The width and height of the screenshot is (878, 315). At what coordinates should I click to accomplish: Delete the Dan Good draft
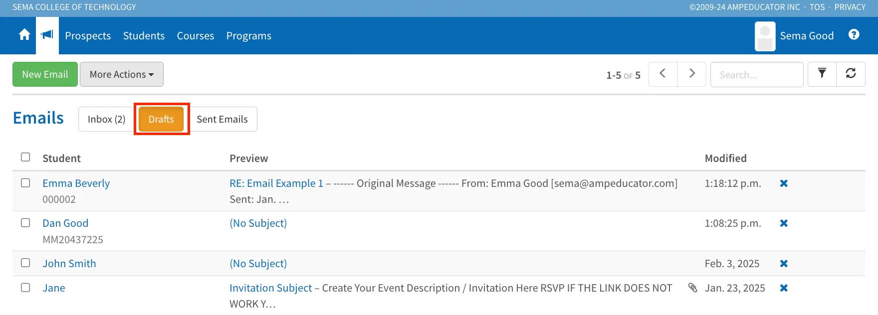pyautogui.click(x=784, y=223)
